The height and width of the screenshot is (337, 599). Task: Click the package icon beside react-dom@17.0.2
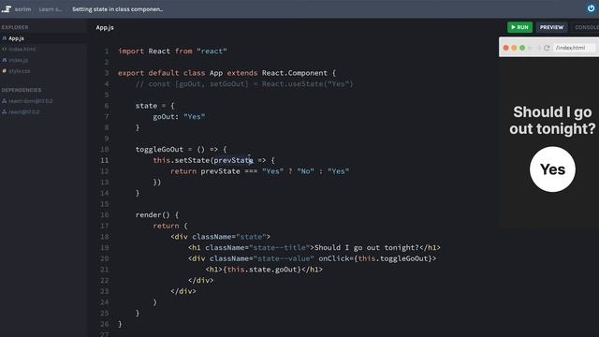pos(5,101)
